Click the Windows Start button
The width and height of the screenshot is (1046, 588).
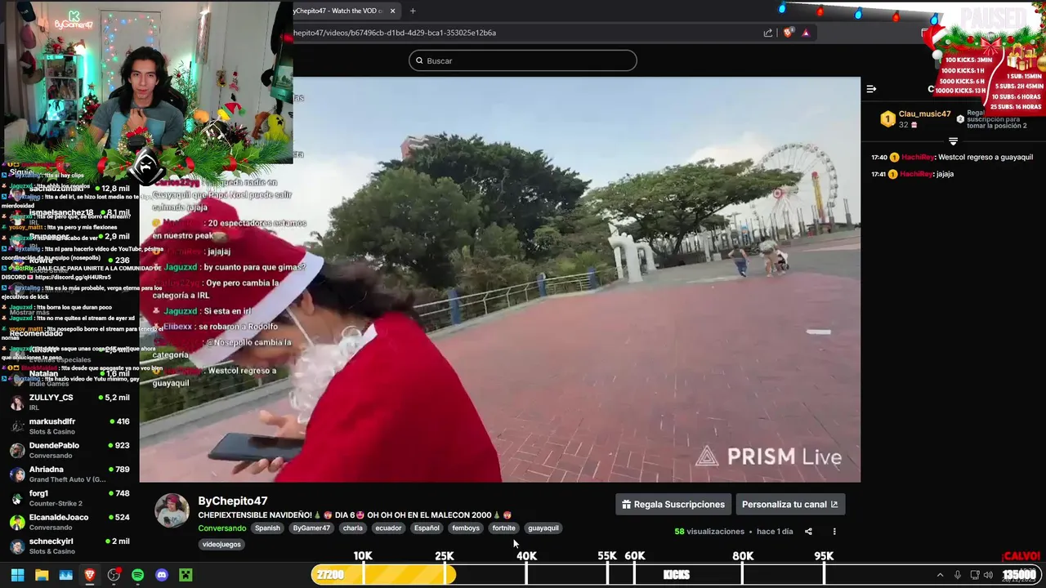[x=17, y=575]
